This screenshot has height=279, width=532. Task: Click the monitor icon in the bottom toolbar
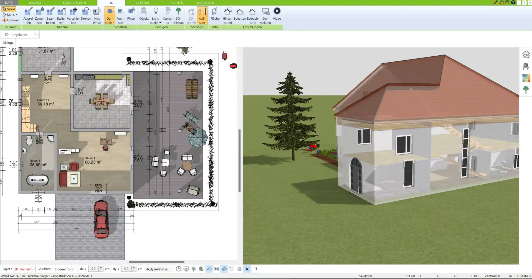[186, 269]
